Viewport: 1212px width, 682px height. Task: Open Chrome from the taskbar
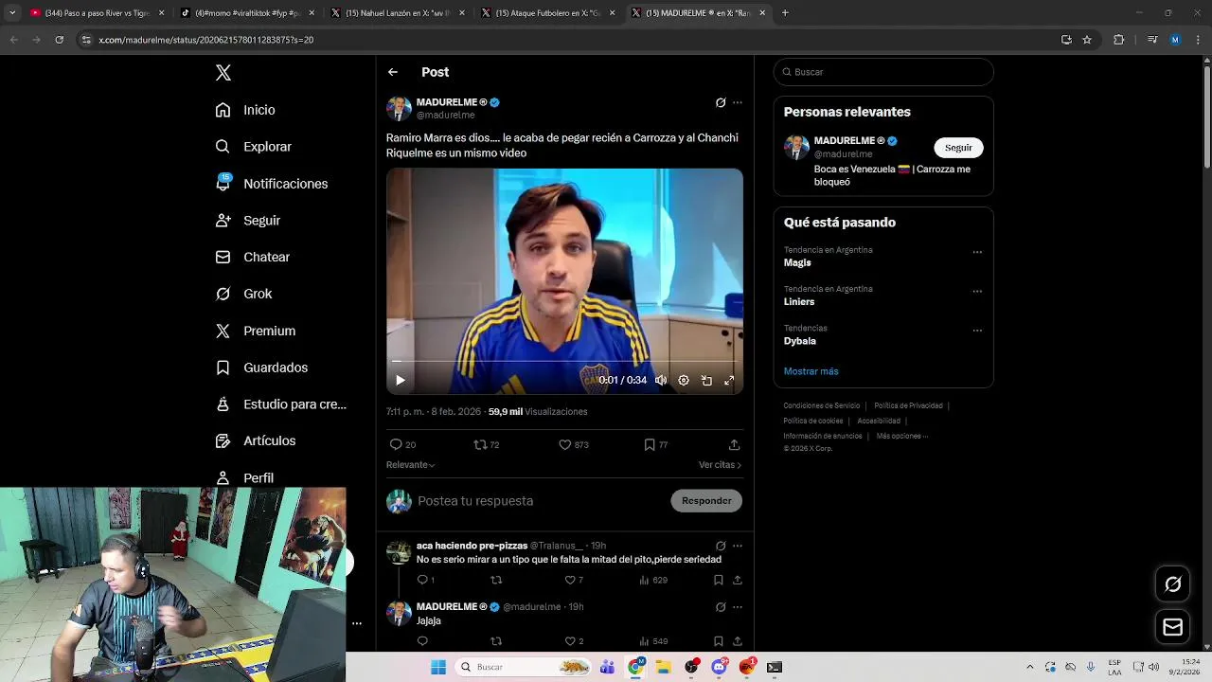point(636,667)
